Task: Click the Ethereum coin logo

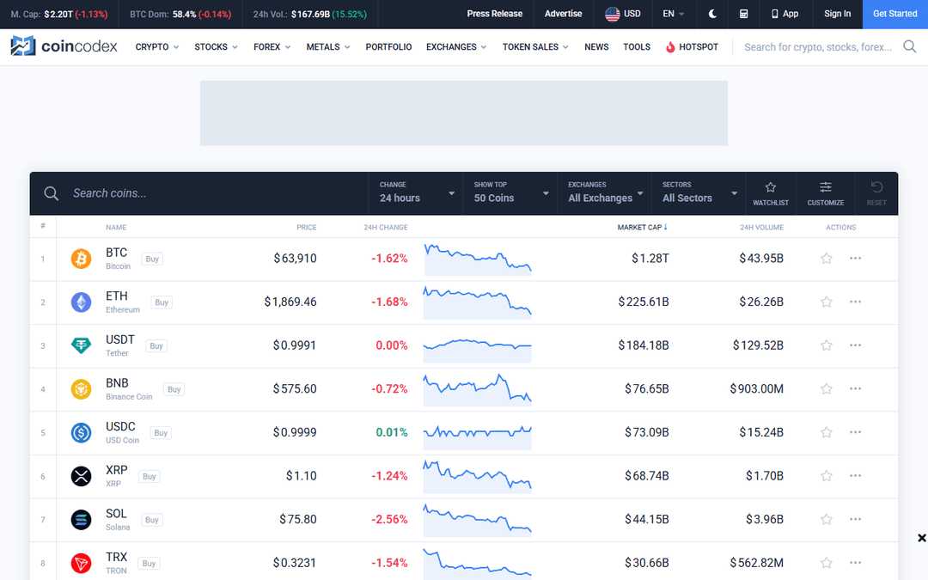Action: tap(81, 302)
